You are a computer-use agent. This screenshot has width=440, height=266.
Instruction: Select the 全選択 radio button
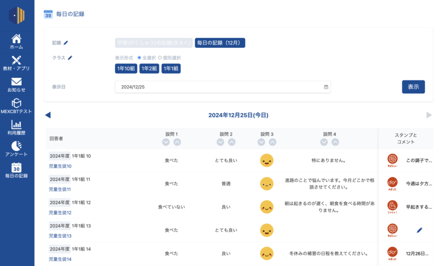pos(139,58)
